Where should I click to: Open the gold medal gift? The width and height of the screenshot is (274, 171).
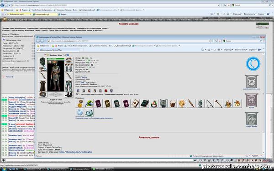coord(80,104)
